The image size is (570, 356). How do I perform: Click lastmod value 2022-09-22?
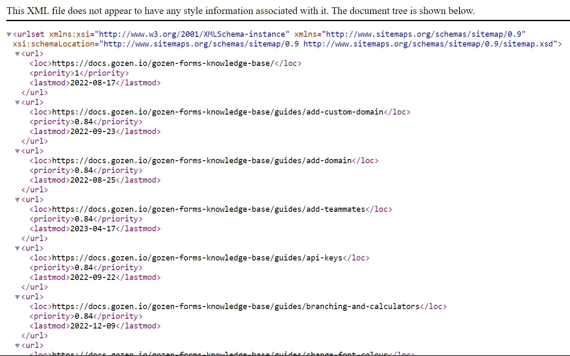[x=93, y=277]
